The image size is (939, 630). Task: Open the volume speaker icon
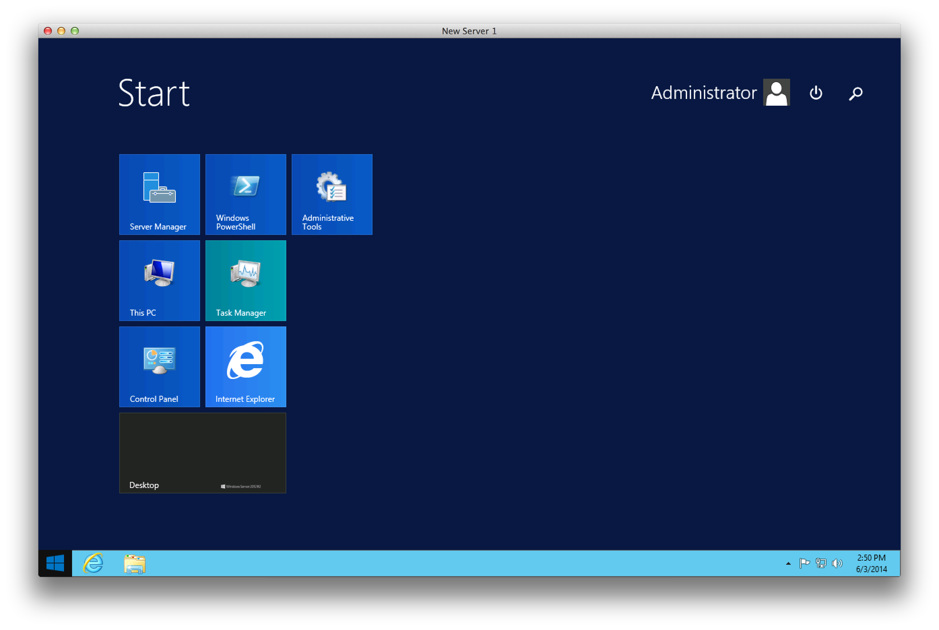(837, 563)
